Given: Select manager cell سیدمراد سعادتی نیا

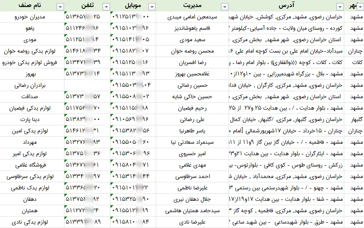Looking at the screenshot, I should coord(193,142).
